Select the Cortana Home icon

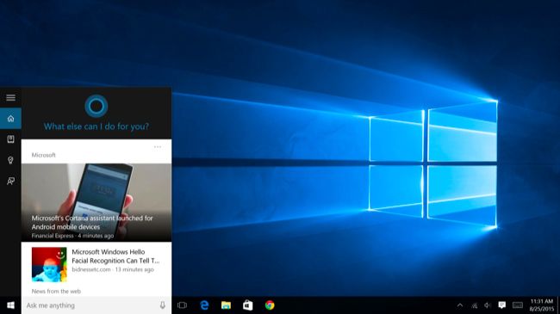click(x=10, y=119)
